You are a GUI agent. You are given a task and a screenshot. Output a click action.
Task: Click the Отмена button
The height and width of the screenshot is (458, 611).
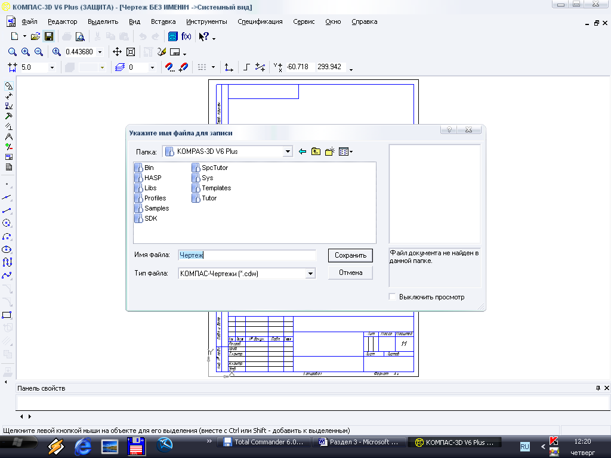click(350, 273)
